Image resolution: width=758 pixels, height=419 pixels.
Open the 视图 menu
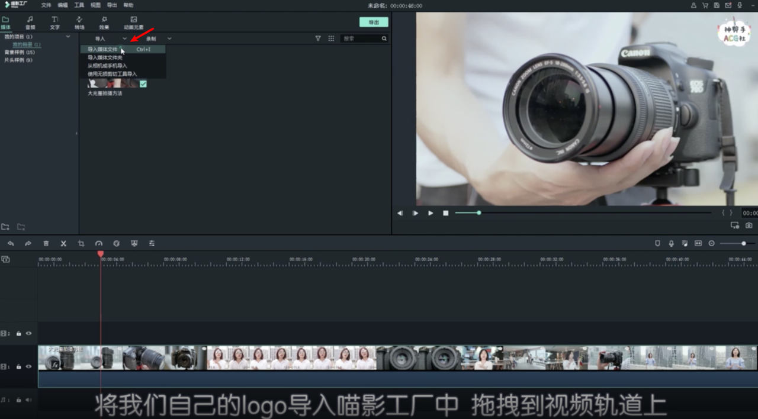pos(95,5)
